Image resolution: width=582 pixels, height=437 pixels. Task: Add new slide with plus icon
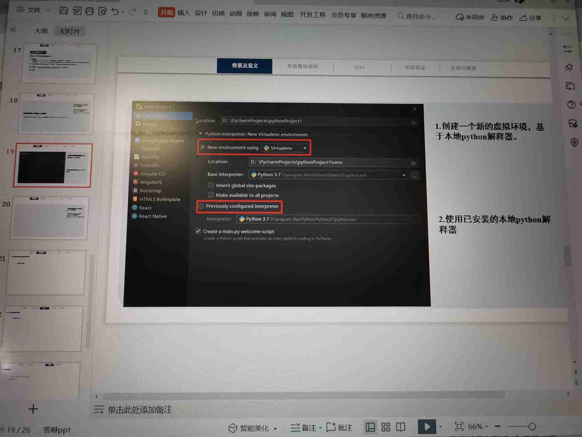[33, 409]
